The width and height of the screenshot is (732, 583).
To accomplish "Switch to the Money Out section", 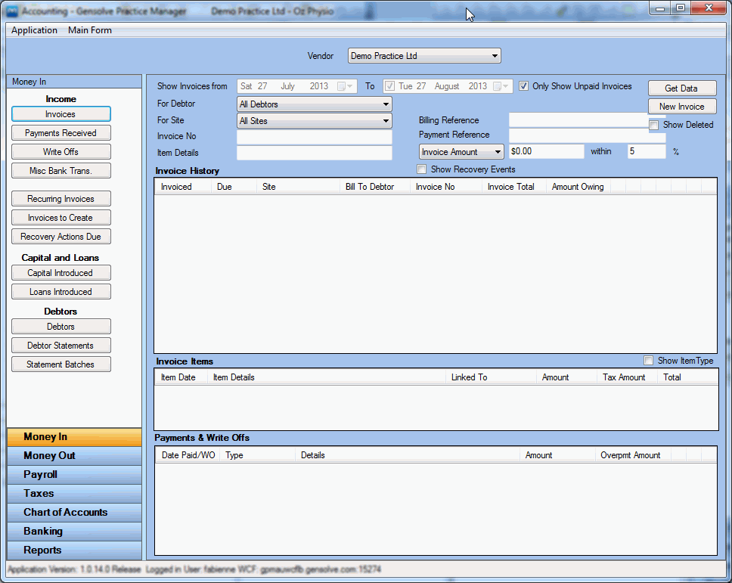I will (73, 455).
